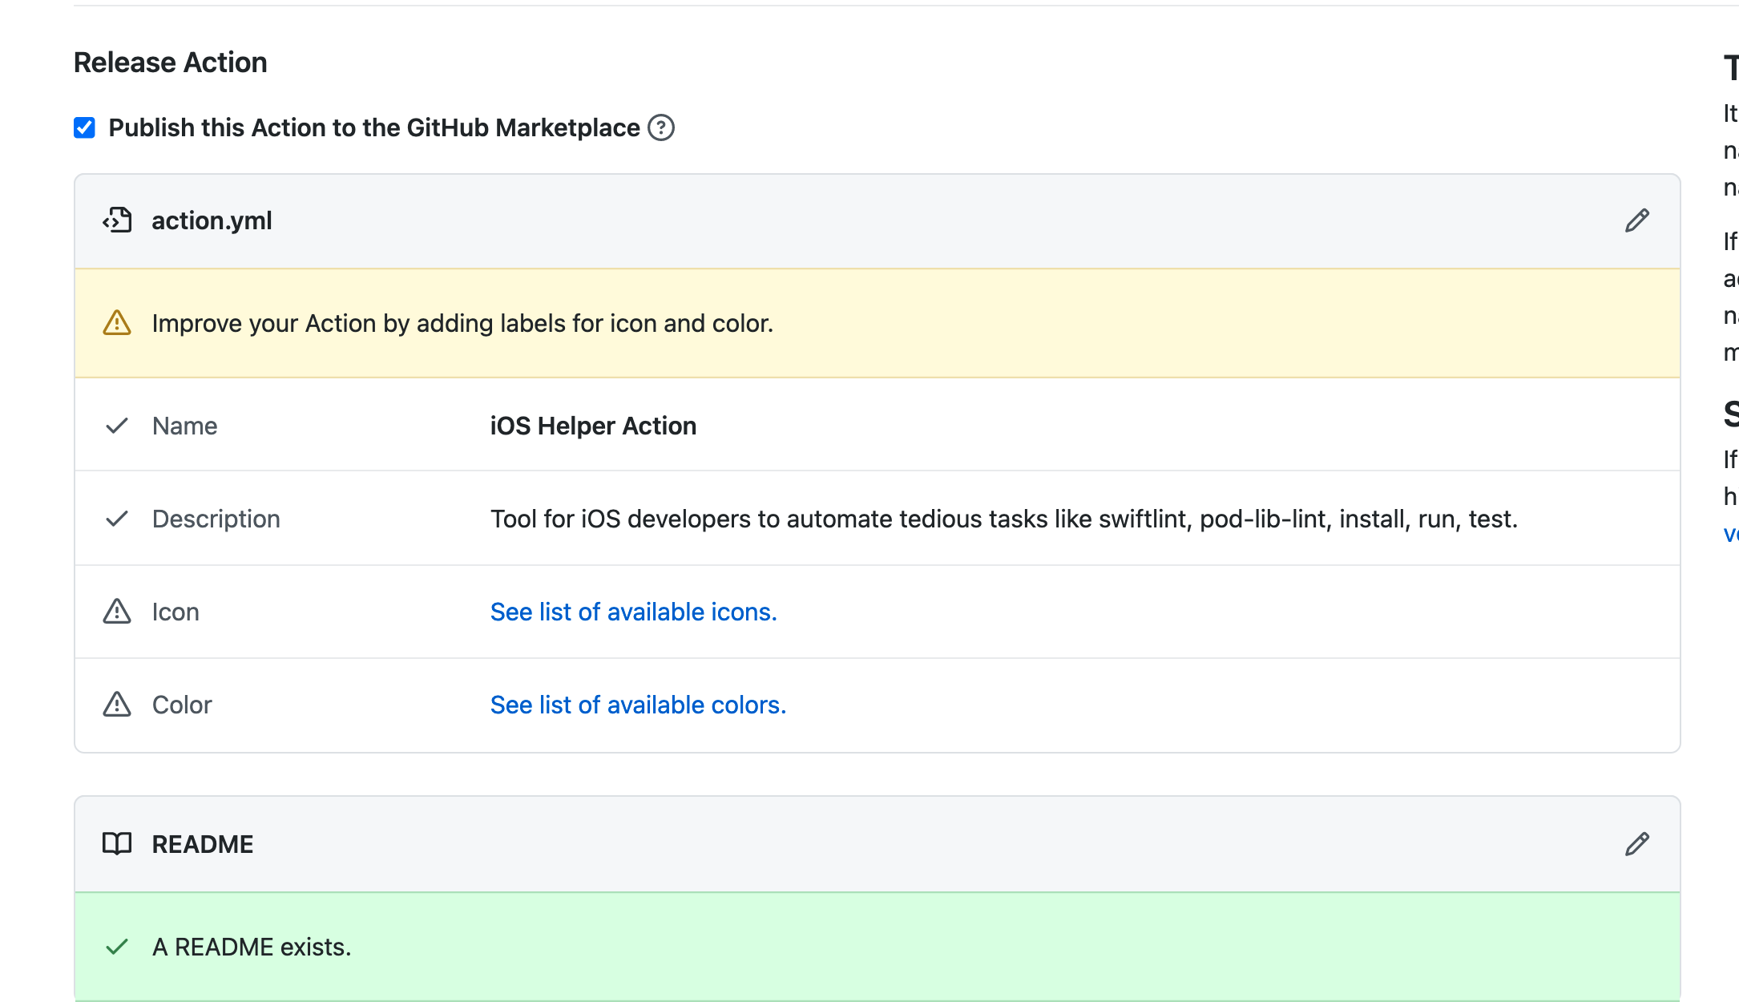The image size is (1739, 1002).
Task: Edit README with the pencil icon
Action: tap(1636, 844)
